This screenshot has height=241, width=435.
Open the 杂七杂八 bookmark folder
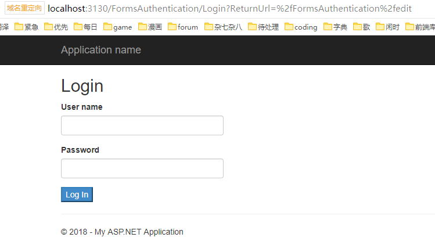[223, 27]
